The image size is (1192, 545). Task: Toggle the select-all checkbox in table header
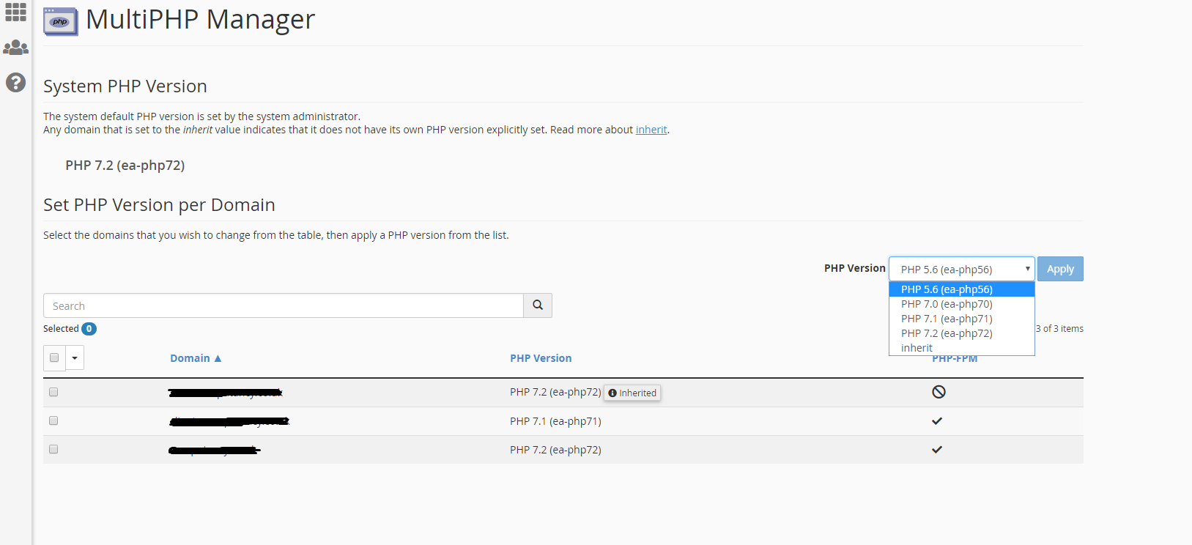click(x=54, y=357)
